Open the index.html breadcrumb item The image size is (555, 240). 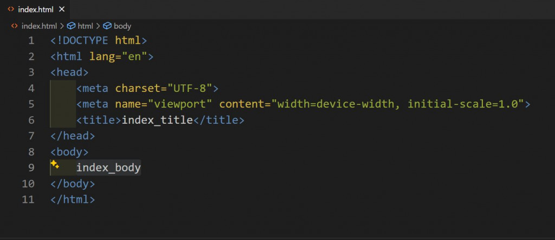click(39, 25)
